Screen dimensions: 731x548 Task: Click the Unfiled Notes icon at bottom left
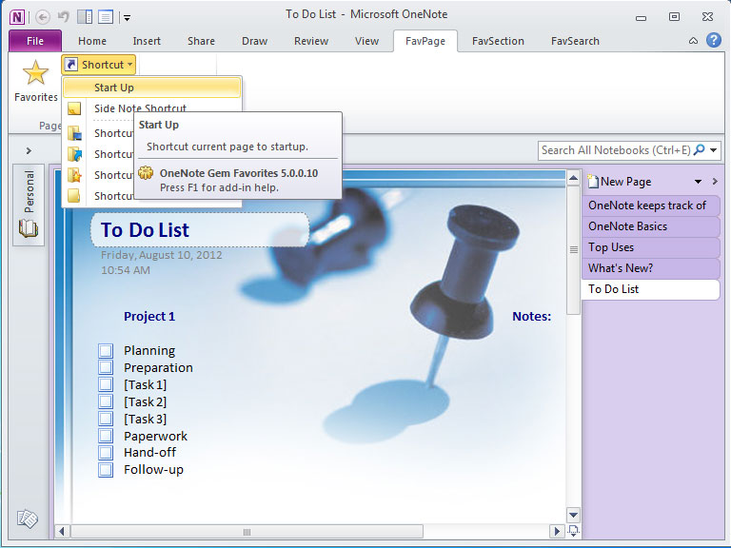27,519
